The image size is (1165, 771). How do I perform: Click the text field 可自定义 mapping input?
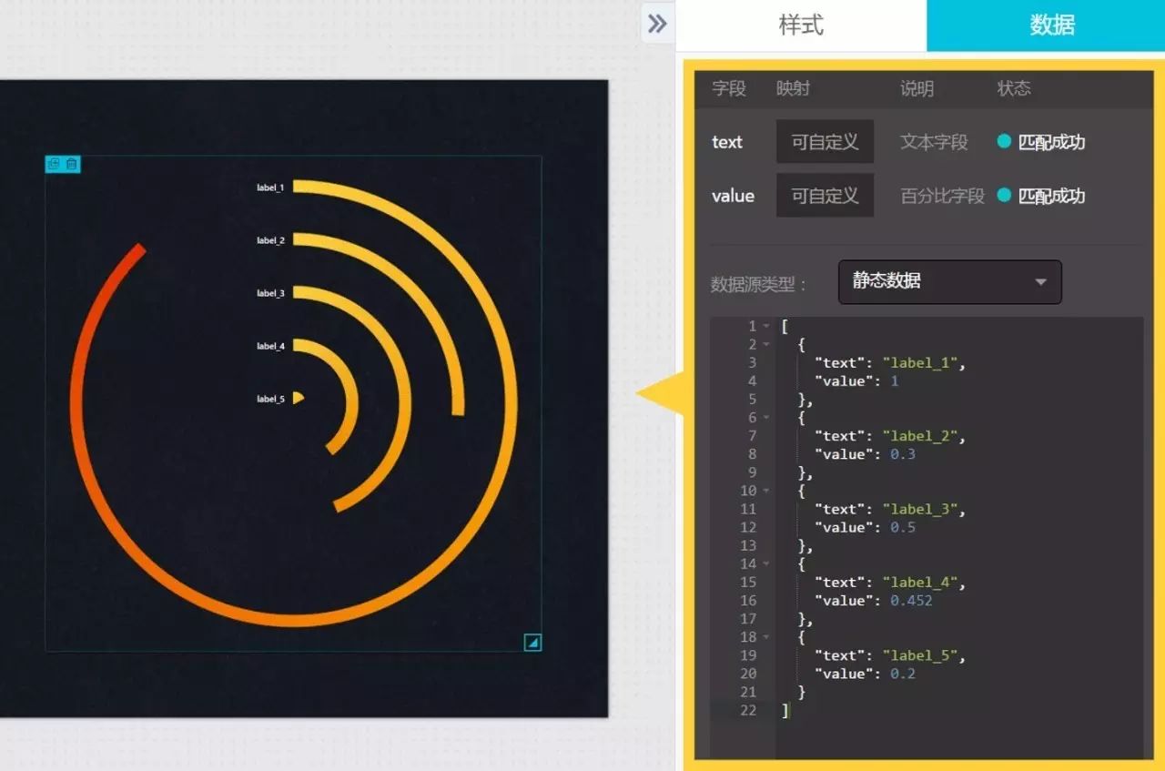point(825,141)
